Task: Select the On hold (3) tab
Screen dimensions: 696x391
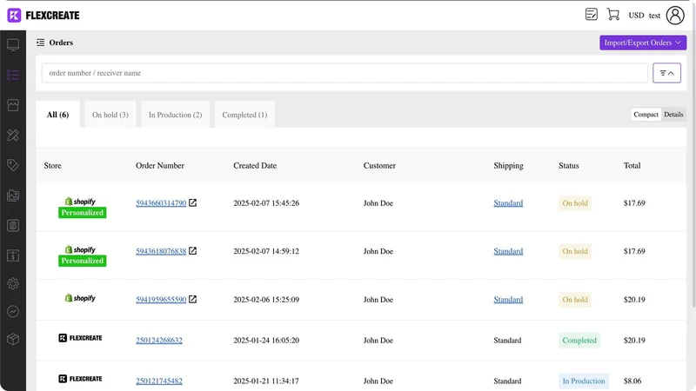Action: [x=110, y=115]
